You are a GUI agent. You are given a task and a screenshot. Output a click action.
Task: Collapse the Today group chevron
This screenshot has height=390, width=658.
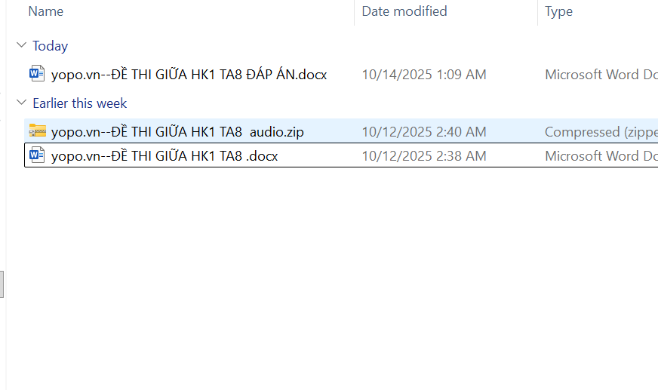click(x=20, y=46)
